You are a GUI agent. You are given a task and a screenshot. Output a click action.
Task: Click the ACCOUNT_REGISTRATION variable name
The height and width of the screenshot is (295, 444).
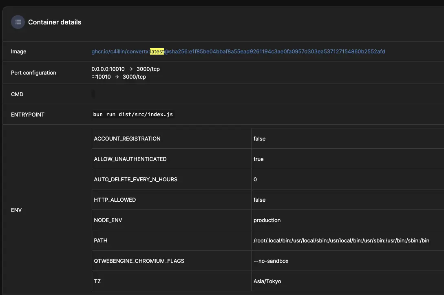coord(127,139)
